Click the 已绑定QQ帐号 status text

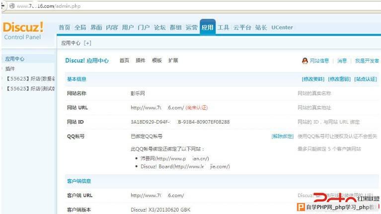click(x=147, y=136)
